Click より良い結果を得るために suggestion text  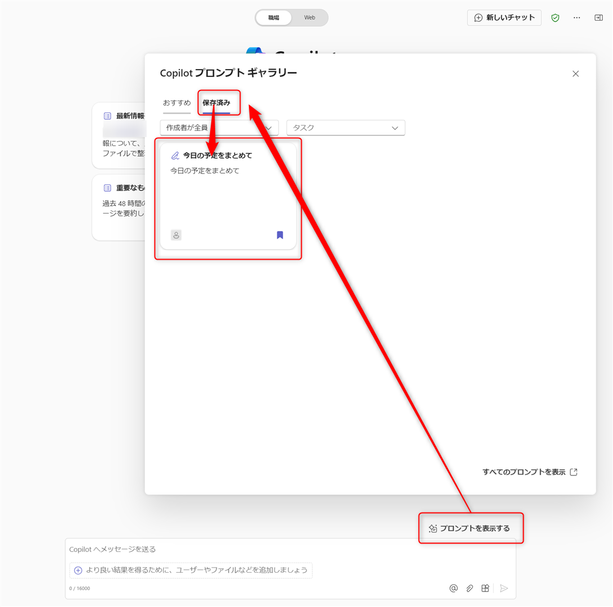[x=197, y=570]
